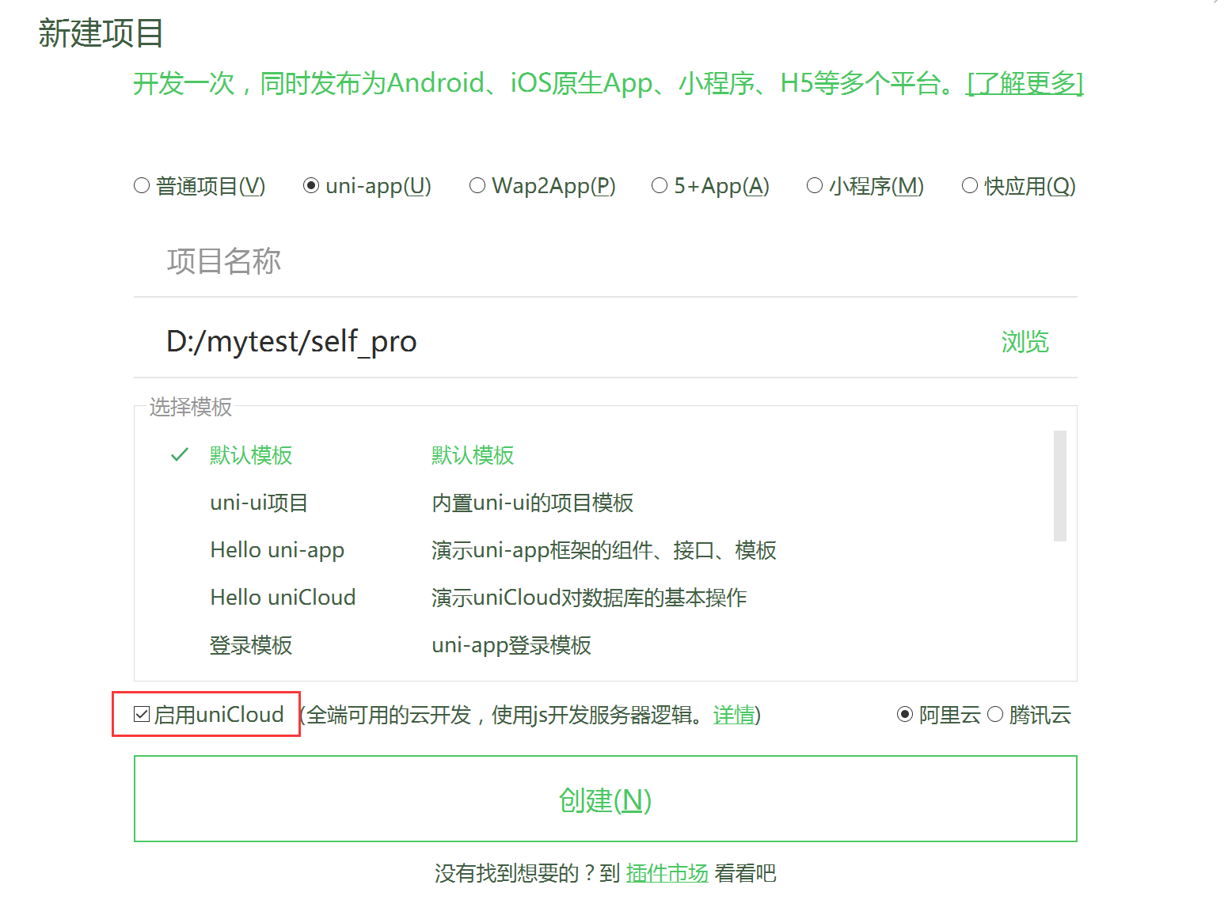Click the 创建(N) button

pos(606,799)
